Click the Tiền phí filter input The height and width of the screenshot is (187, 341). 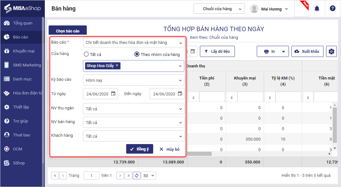(x=212, y=97)
